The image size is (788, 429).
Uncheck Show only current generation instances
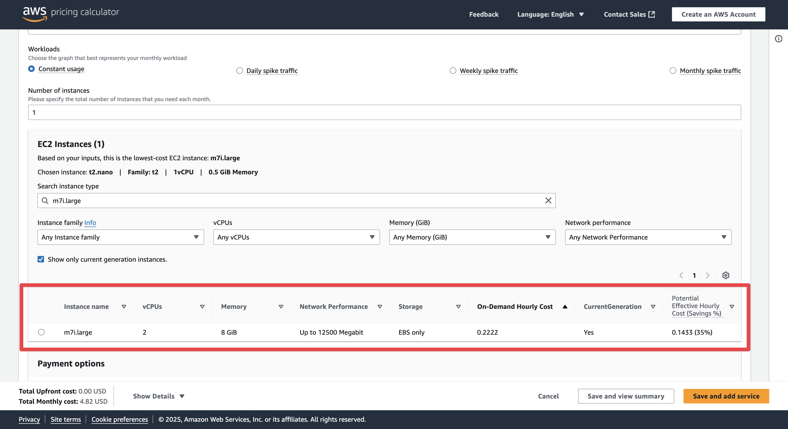click(41, 259)
